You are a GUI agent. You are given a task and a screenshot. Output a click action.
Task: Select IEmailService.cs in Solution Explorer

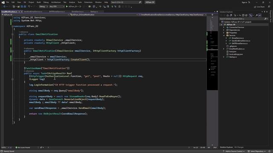coord(238,38)
